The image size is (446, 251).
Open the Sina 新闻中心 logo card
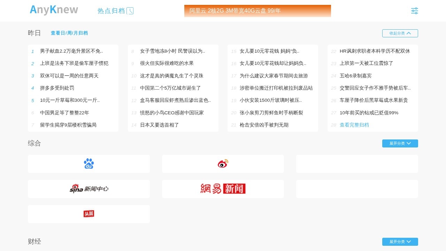click(x=89, y=189)
